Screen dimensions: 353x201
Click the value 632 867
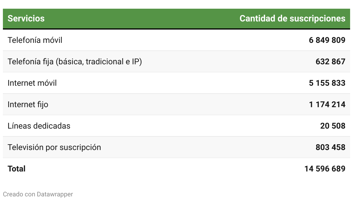[x=330, y=61]
